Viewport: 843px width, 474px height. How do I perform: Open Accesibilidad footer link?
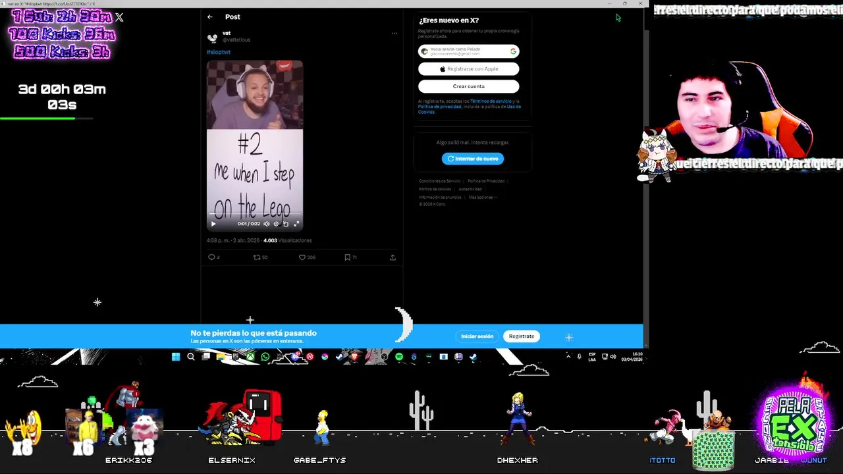point(470,189)
